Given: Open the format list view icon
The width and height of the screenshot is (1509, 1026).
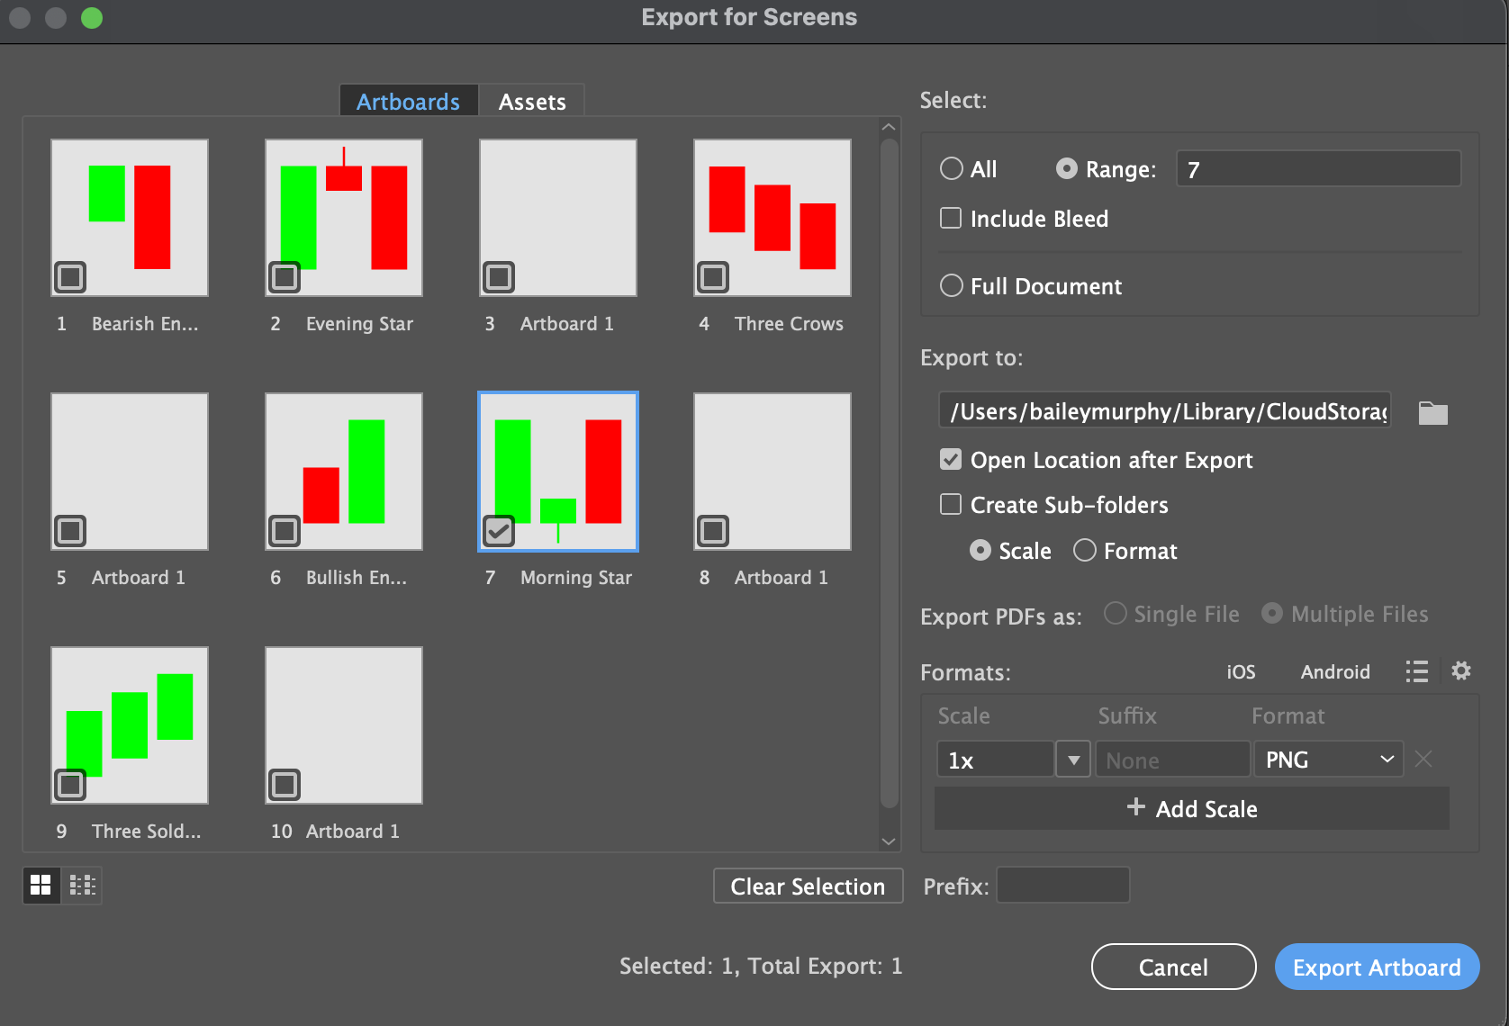Looking at the screenshot, I should (1416, 670).
